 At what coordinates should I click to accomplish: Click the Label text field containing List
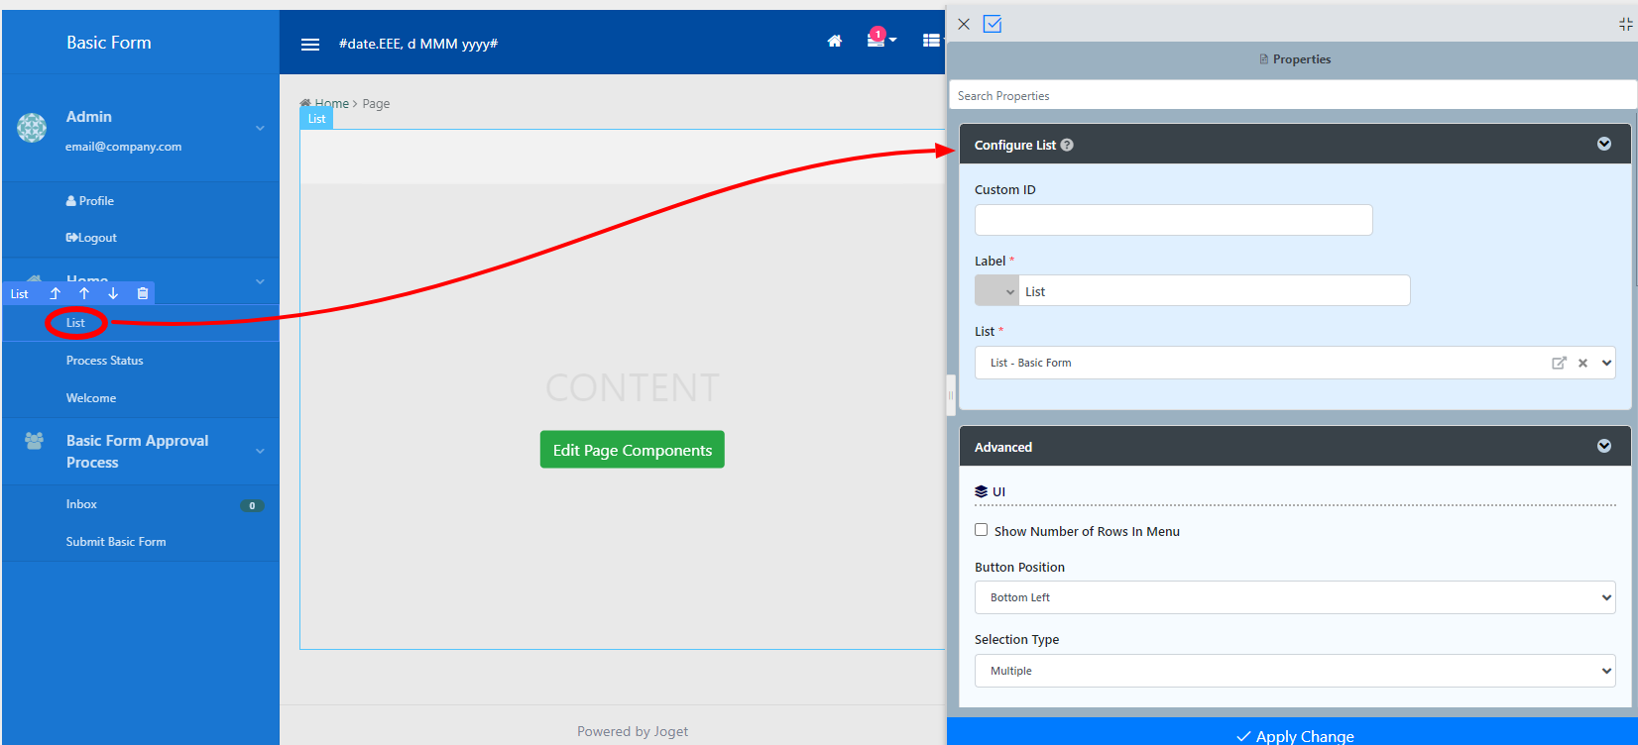coord(1215,291)
